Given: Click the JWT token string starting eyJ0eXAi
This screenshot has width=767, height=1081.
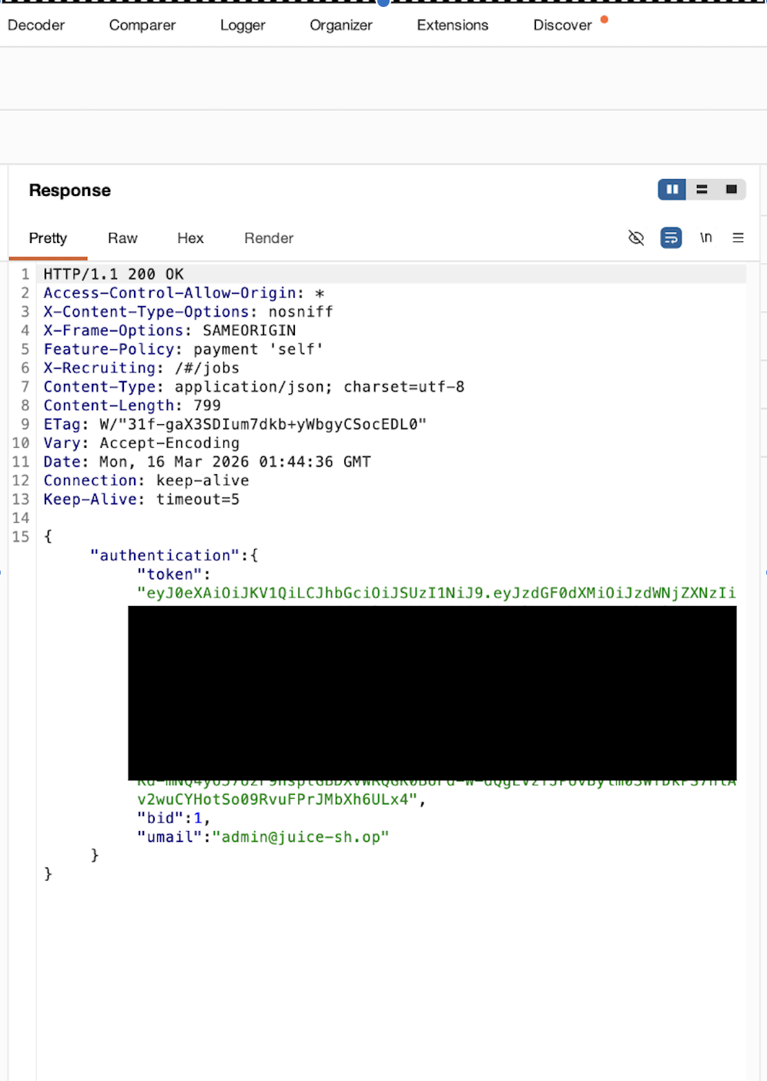Looking at the screenshot, I should point(437,593).
